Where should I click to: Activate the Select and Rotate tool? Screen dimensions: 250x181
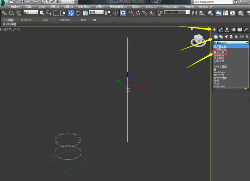[78, 13]
